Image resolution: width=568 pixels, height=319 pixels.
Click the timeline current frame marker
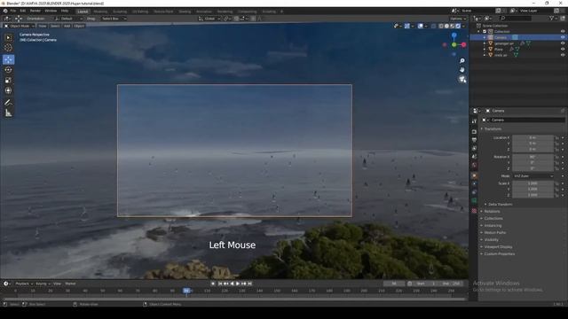tap(186, 291)
